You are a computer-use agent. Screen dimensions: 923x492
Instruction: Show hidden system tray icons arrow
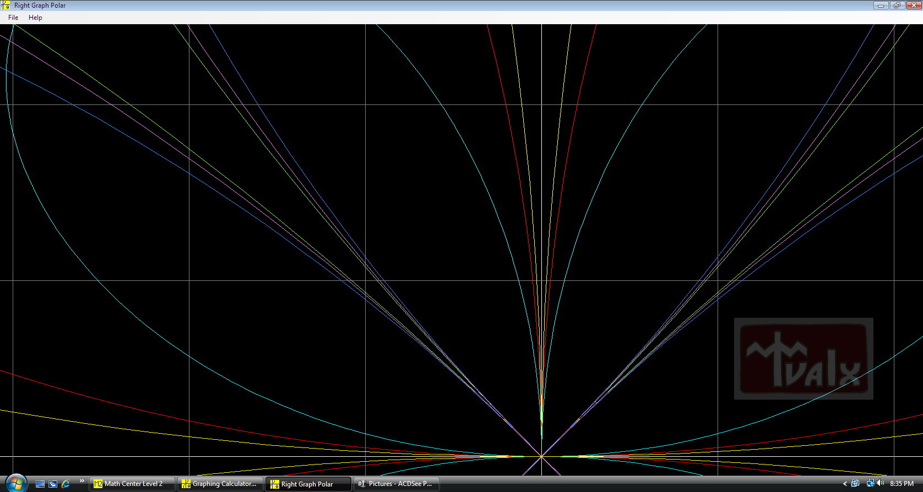845,484
